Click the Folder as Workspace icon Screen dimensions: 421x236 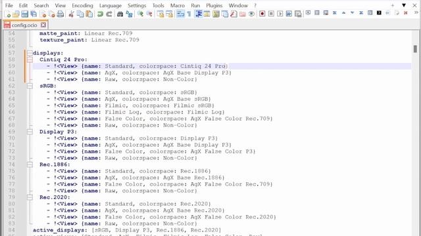pyautogui.click(x=243, y=14)
